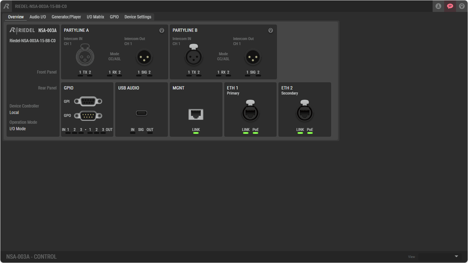Click the Partyline B RX label
Viewport: 468px width, 263px height.
point(223,73)
